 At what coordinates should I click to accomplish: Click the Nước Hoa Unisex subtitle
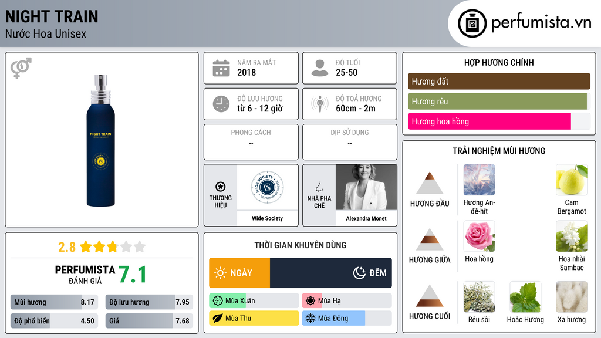pyautogui.click(x=46, y=33)
